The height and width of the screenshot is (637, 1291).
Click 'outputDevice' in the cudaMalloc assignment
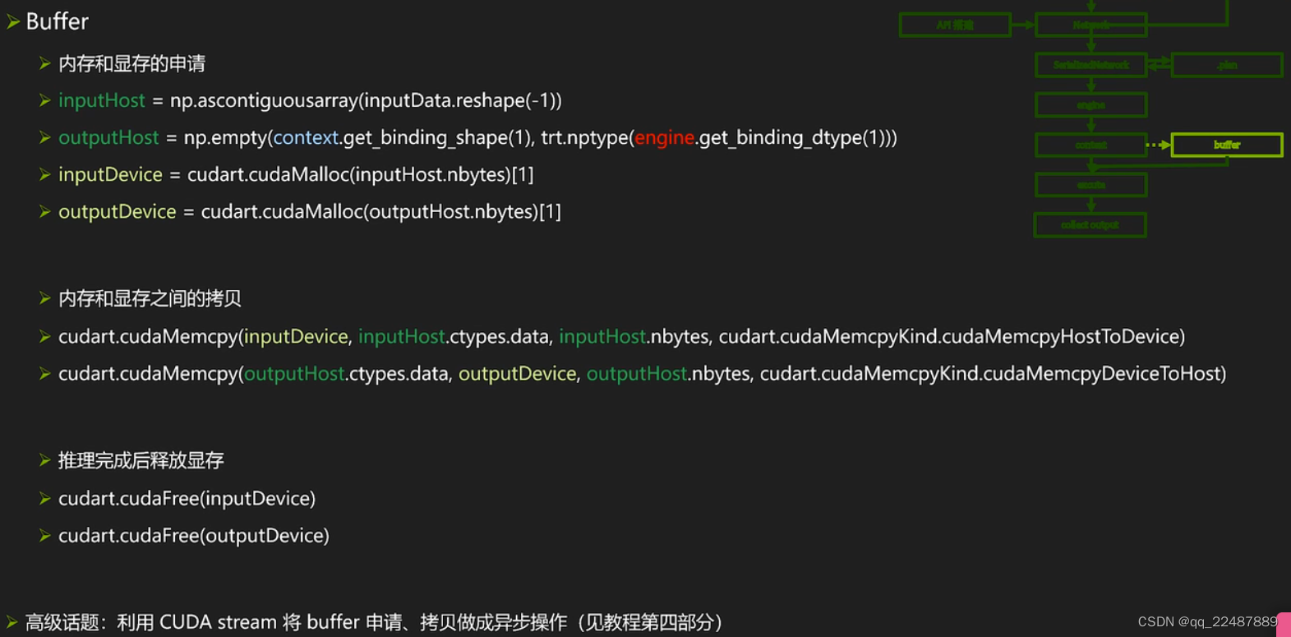pyautogui.click(x=117, y=211)
